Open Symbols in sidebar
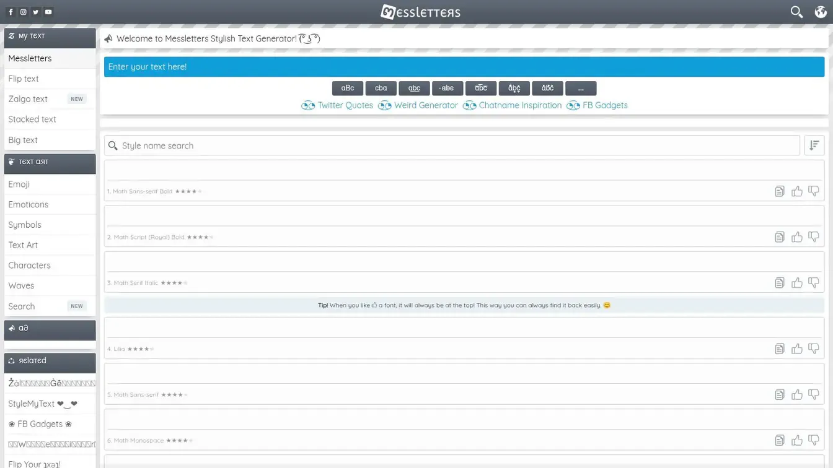 tap(50, 225)
